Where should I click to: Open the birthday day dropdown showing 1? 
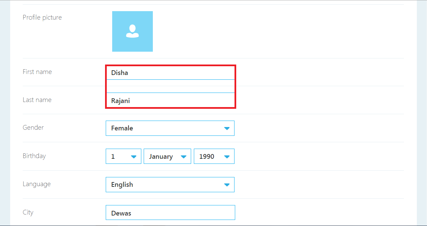[x=123, y=156]
